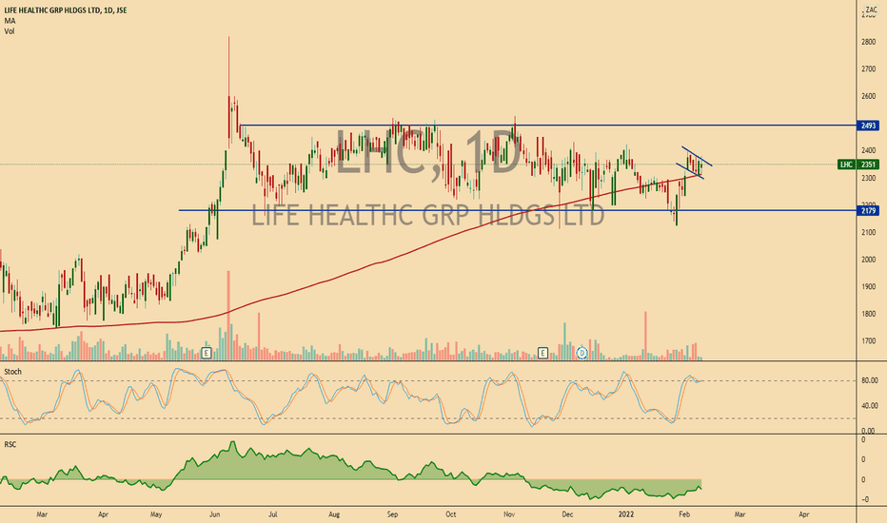Open the dividend D marker on the chart

point(581,354)
